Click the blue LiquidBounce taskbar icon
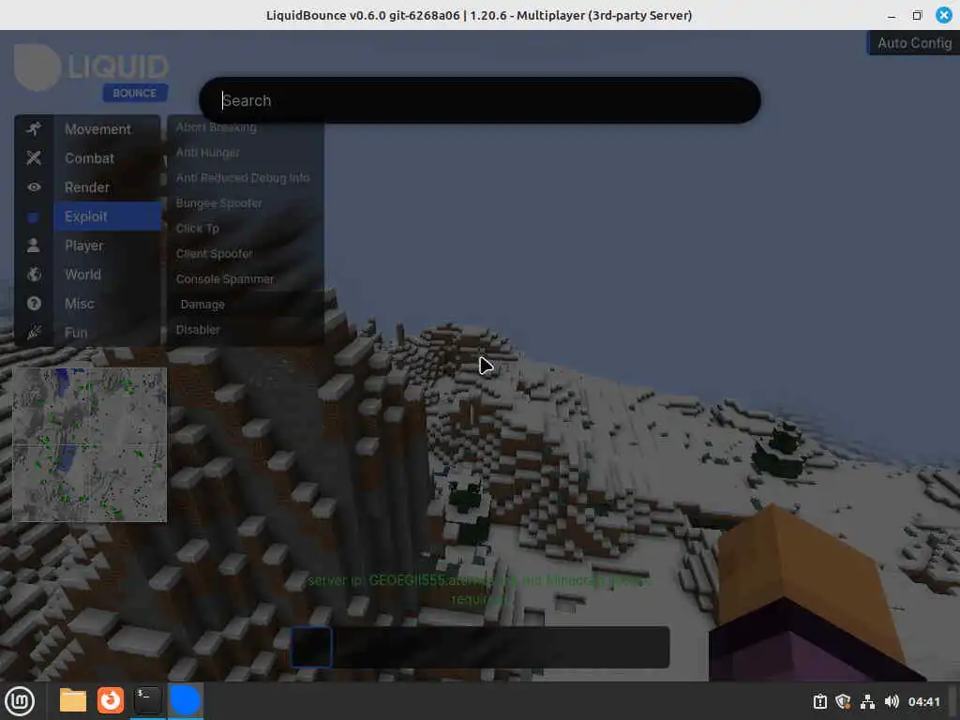Viewport: 960px width, 720px height. pos(185,700)
